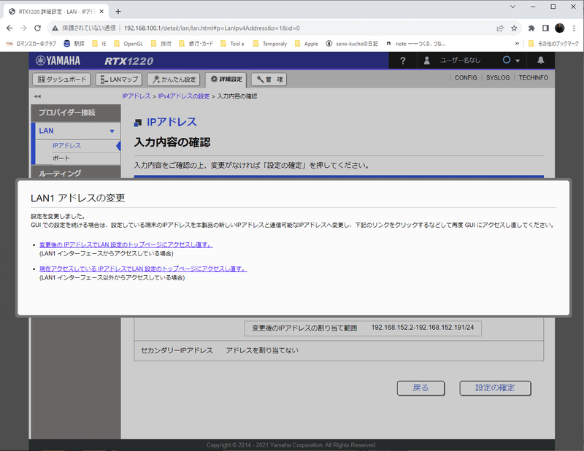Open the SYSLOG link
Viewport: 584px width, 451px height.
point(498,78)
